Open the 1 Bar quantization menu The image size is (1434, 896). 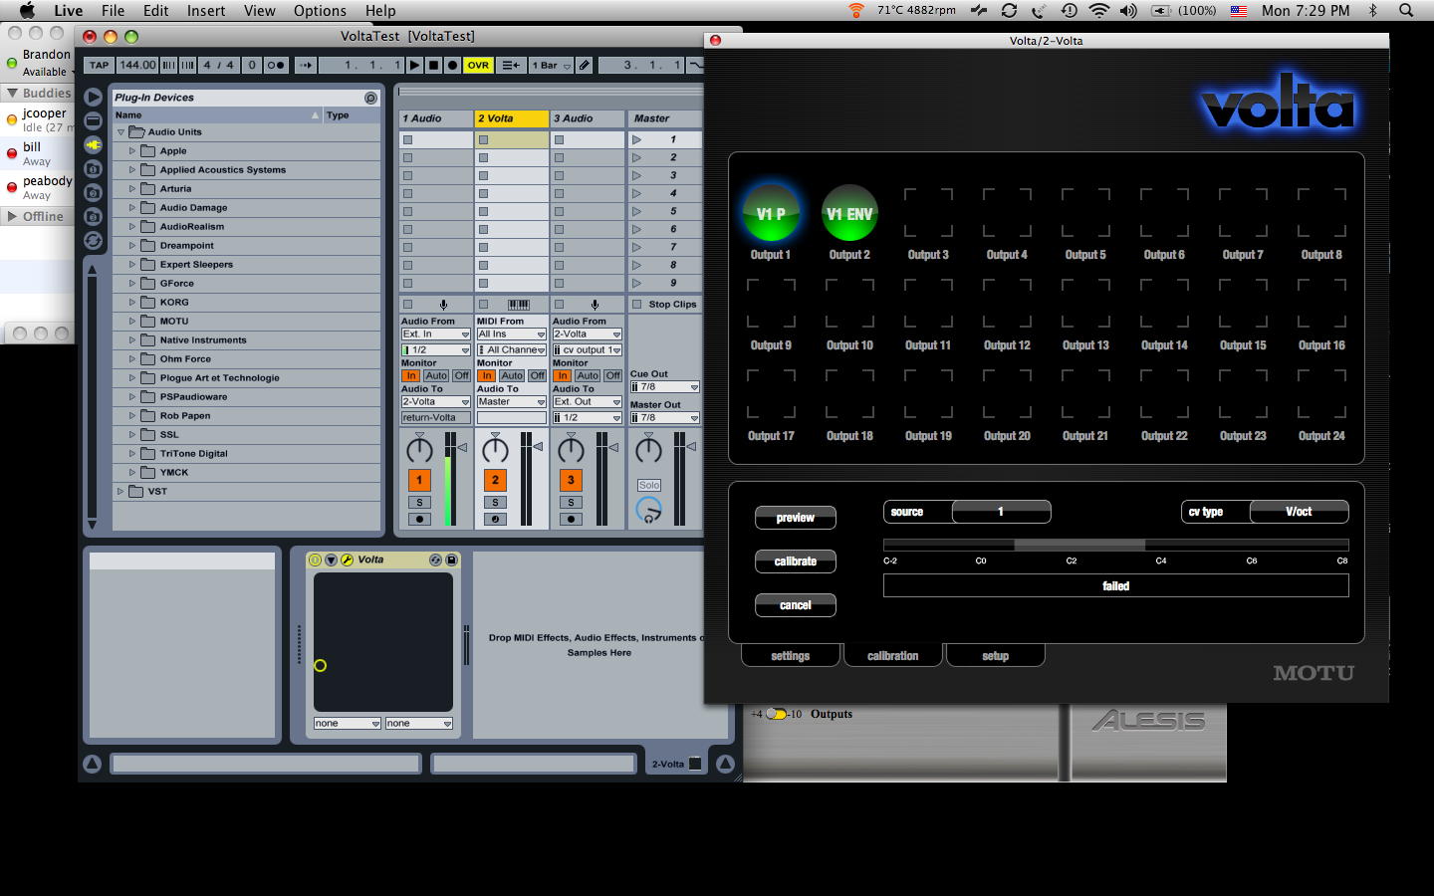click(551, 65)
